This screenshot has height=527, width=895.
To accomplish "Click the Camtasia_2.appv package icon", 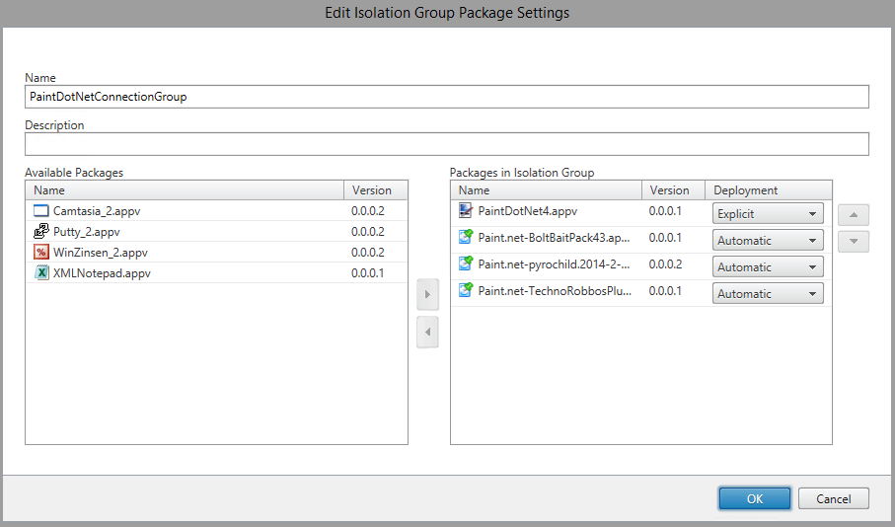I will [x=41, y=210].
